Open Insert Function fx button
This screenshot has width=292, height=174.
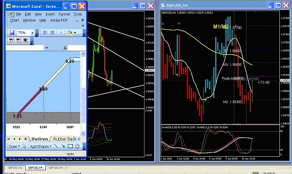(x=65, y=48)
